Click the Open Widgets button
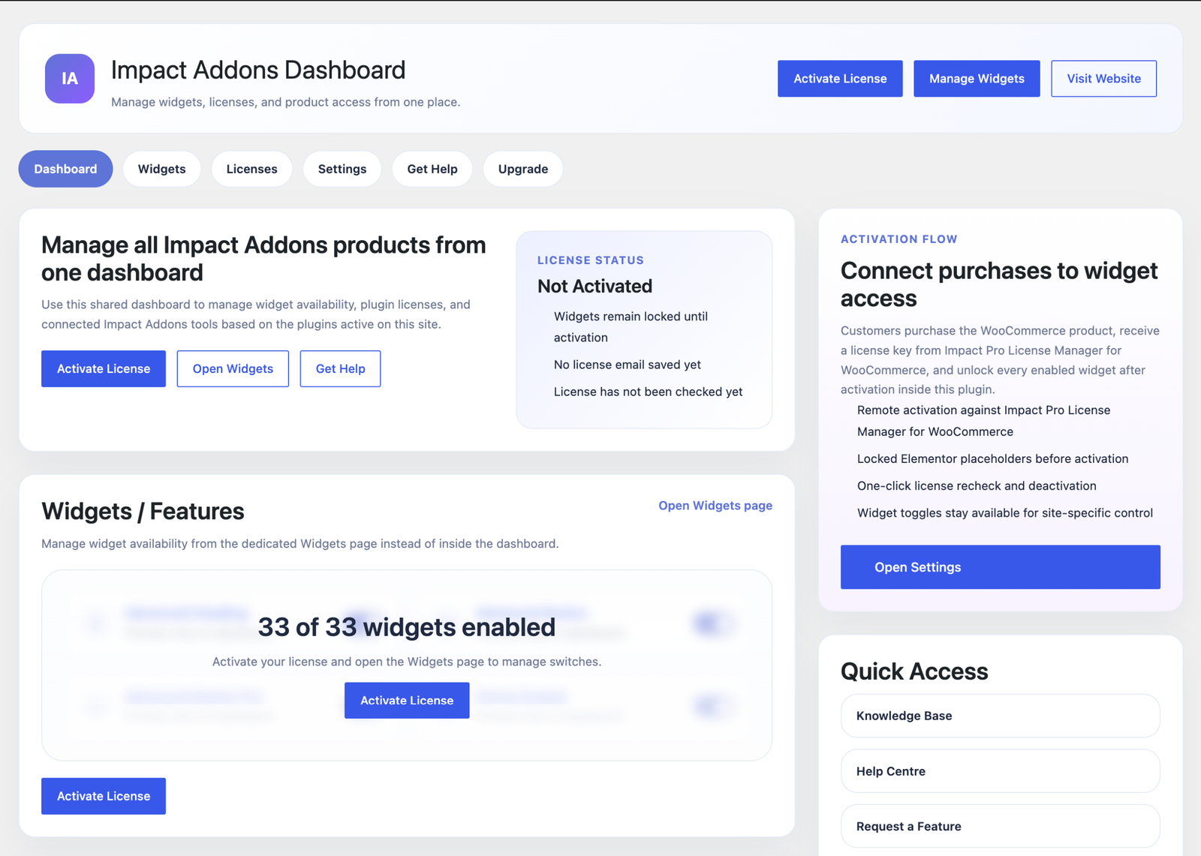The image size is (1201, 856). (233, 368)
